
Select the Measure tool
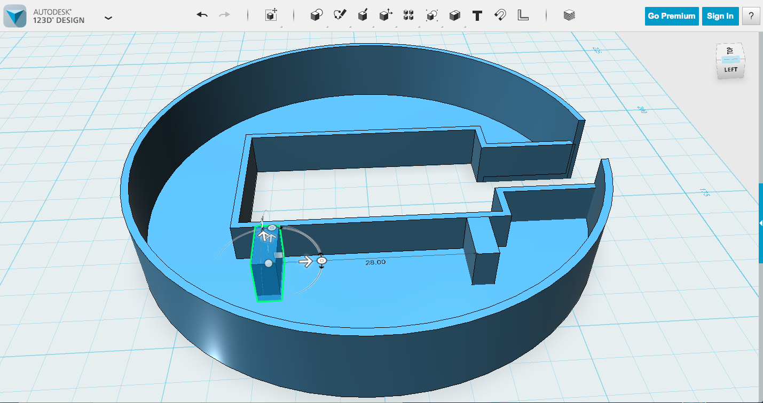coord(523,15)
